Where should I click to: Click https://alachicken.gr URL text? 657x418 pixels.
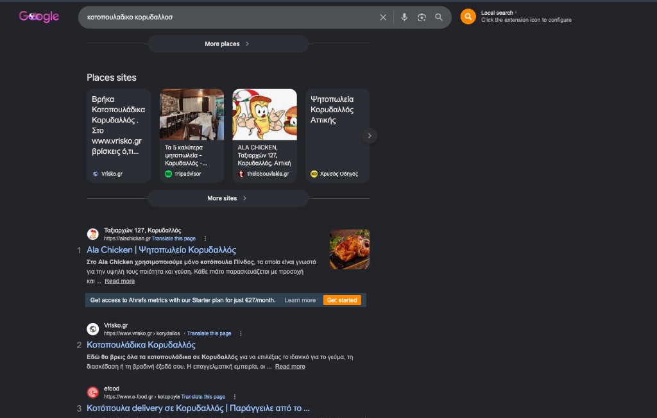[x=127, y=238]
